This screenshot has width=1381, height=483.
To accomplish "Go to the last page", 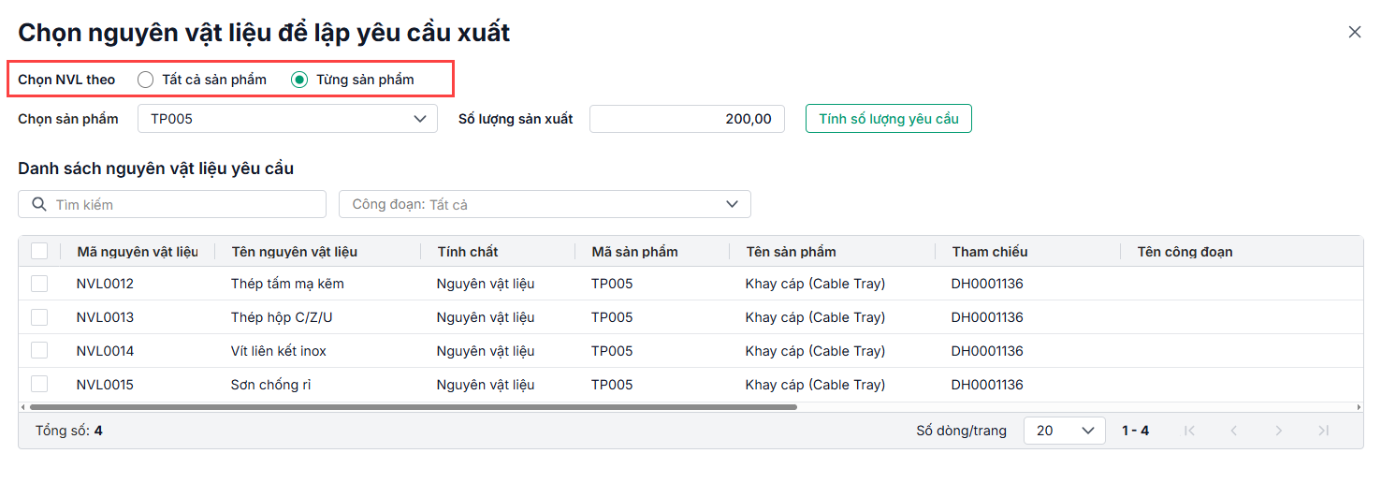I will 1323,431.
